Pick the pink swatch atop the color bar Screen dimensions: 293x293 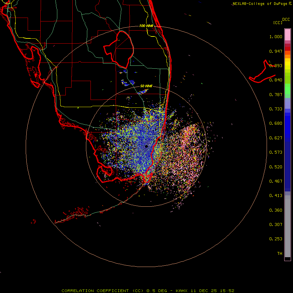[287, 35]
